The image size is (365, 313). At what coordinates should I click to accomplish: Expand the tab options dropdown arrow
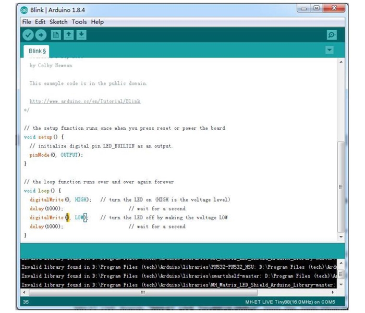330,50
